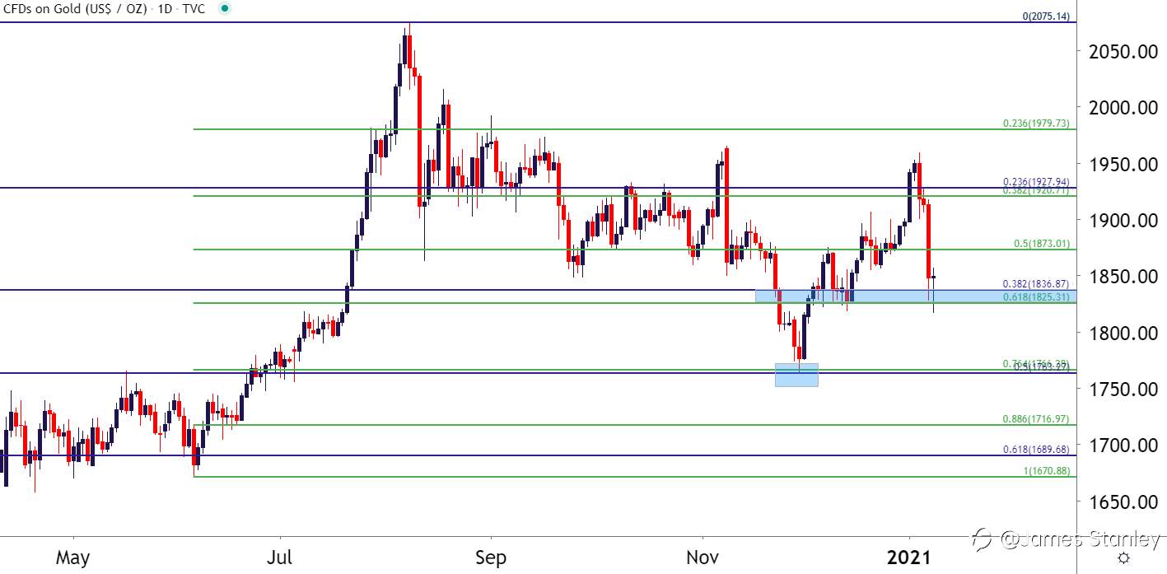Click the 1900.00 price axis label
This screenshot has width=1167, height=574.
(1123, 220)
